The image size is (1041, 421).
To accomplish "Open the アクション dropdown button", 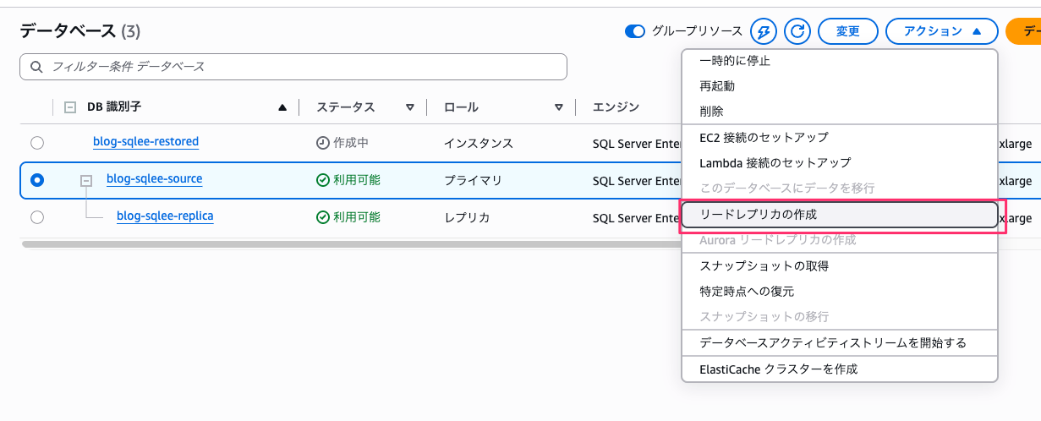I will (942, 31).
